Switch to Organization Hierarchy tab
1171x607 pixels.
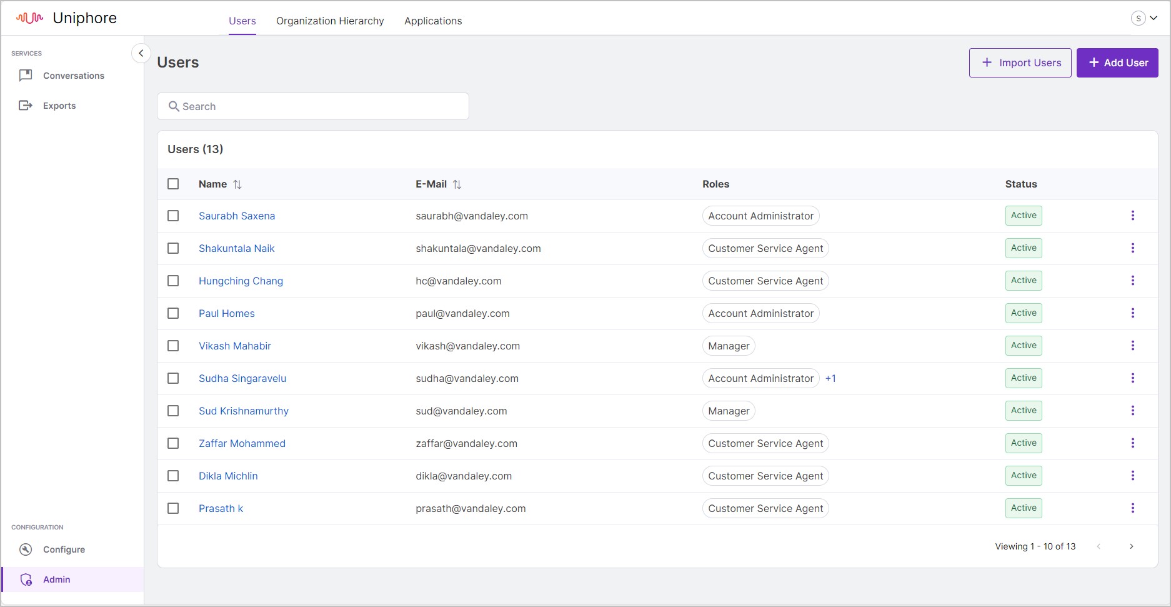click(330, 21)
